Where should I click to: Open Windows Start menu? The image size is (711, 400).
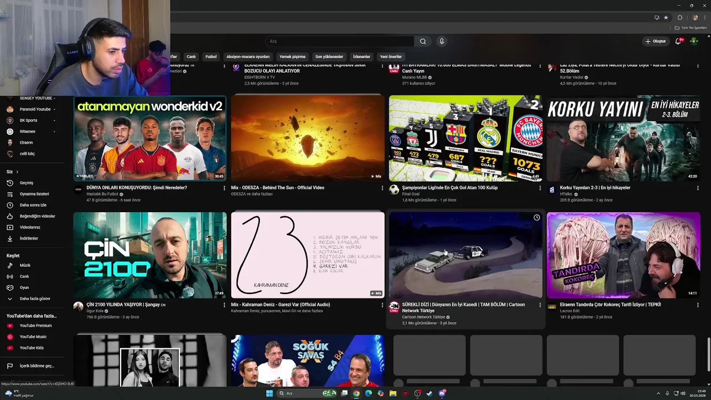pyautogui.click(x=269, y=393)
